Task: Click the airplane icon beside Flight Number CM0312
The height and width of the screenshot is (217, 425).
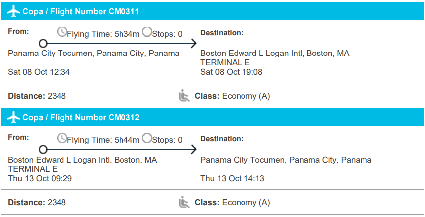Action: point(14,118)
